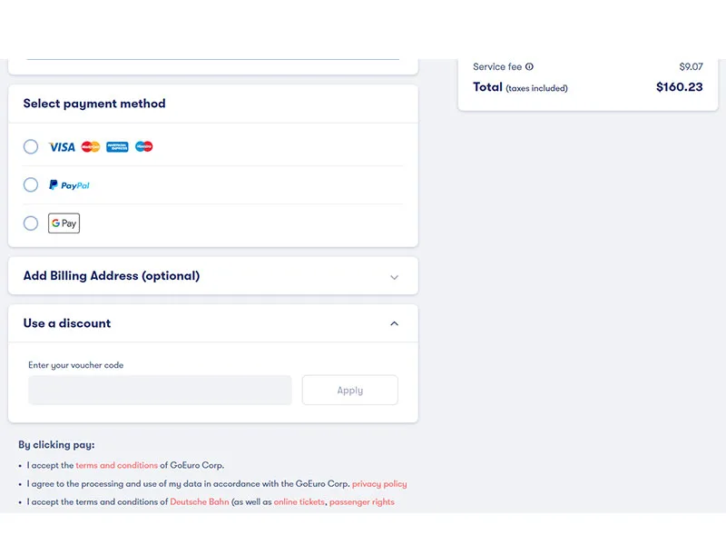Click the Maestro card logo
Image resolution: width=726 pixels, height=545 pixels.
144,146
